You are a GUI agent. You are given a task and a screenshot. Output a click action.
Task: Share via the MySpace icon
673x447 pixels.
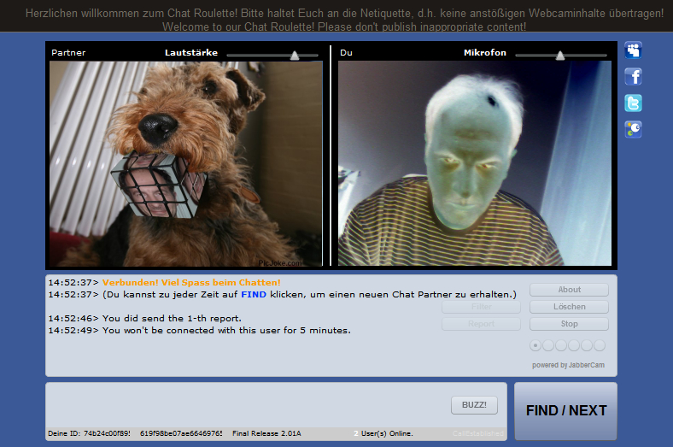coord(633,50)
